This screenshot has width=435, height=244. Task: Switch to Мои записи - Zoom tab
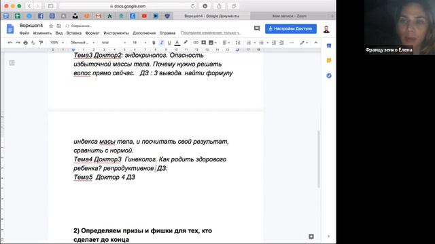coord(290,16)
